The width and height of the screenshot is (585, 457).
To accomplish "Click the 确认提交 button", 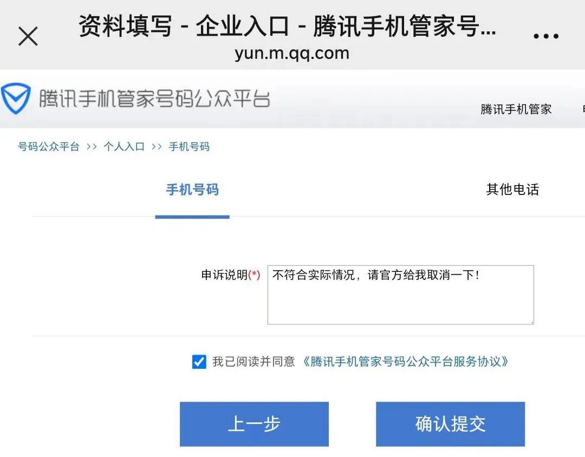I will [450, 424].
